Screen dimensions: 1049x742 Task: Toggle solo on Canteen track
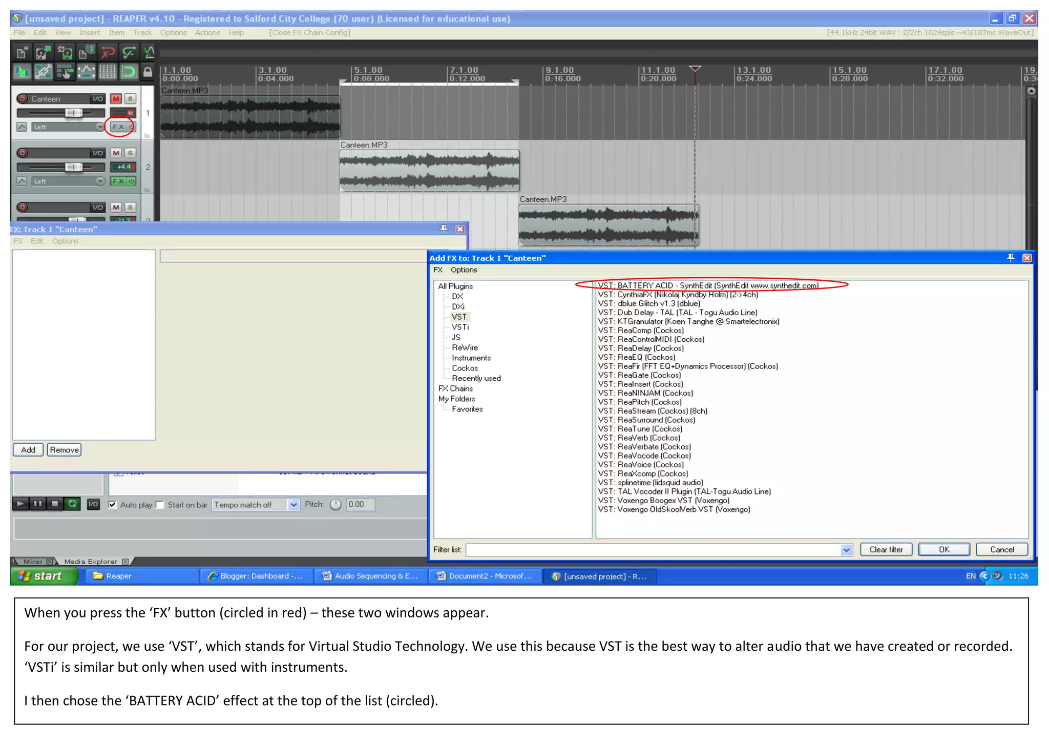[131, 99]
